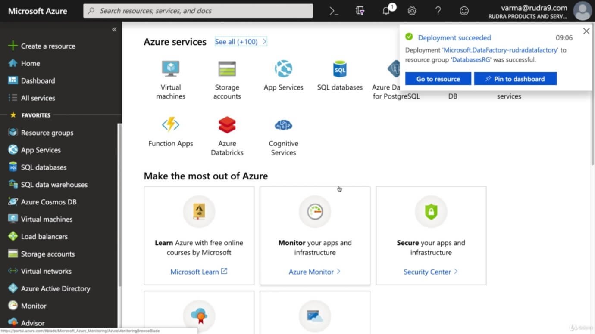Open the notifications bell

(x=387, y=10)
